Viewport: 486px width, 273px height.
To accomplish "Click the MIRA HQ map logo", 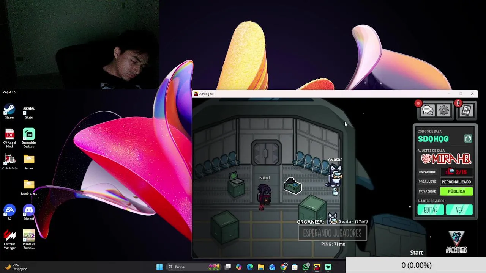I will (x=446, y=159).
